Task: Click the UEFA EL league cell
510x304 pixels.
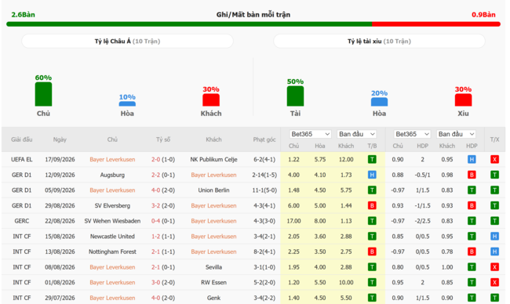Action: coord(22,160)
